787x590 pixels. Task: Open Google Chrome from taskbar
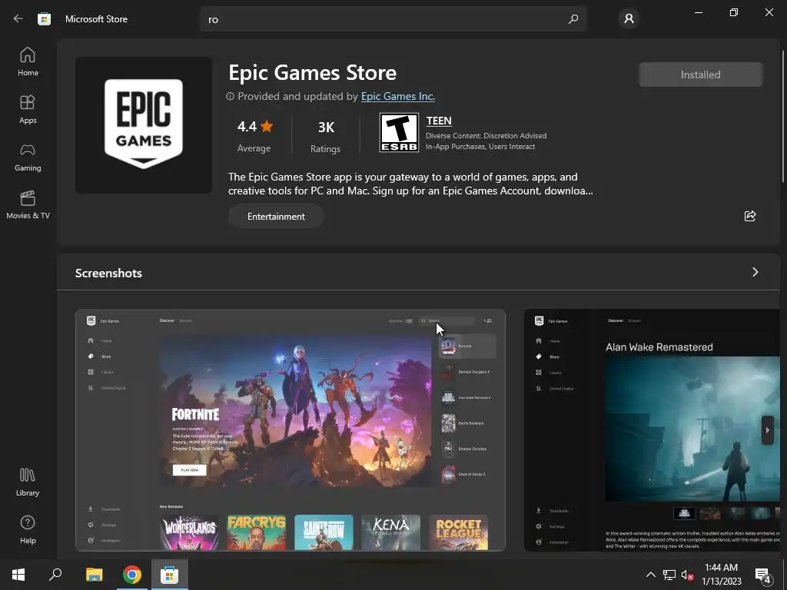click(132, 575)
